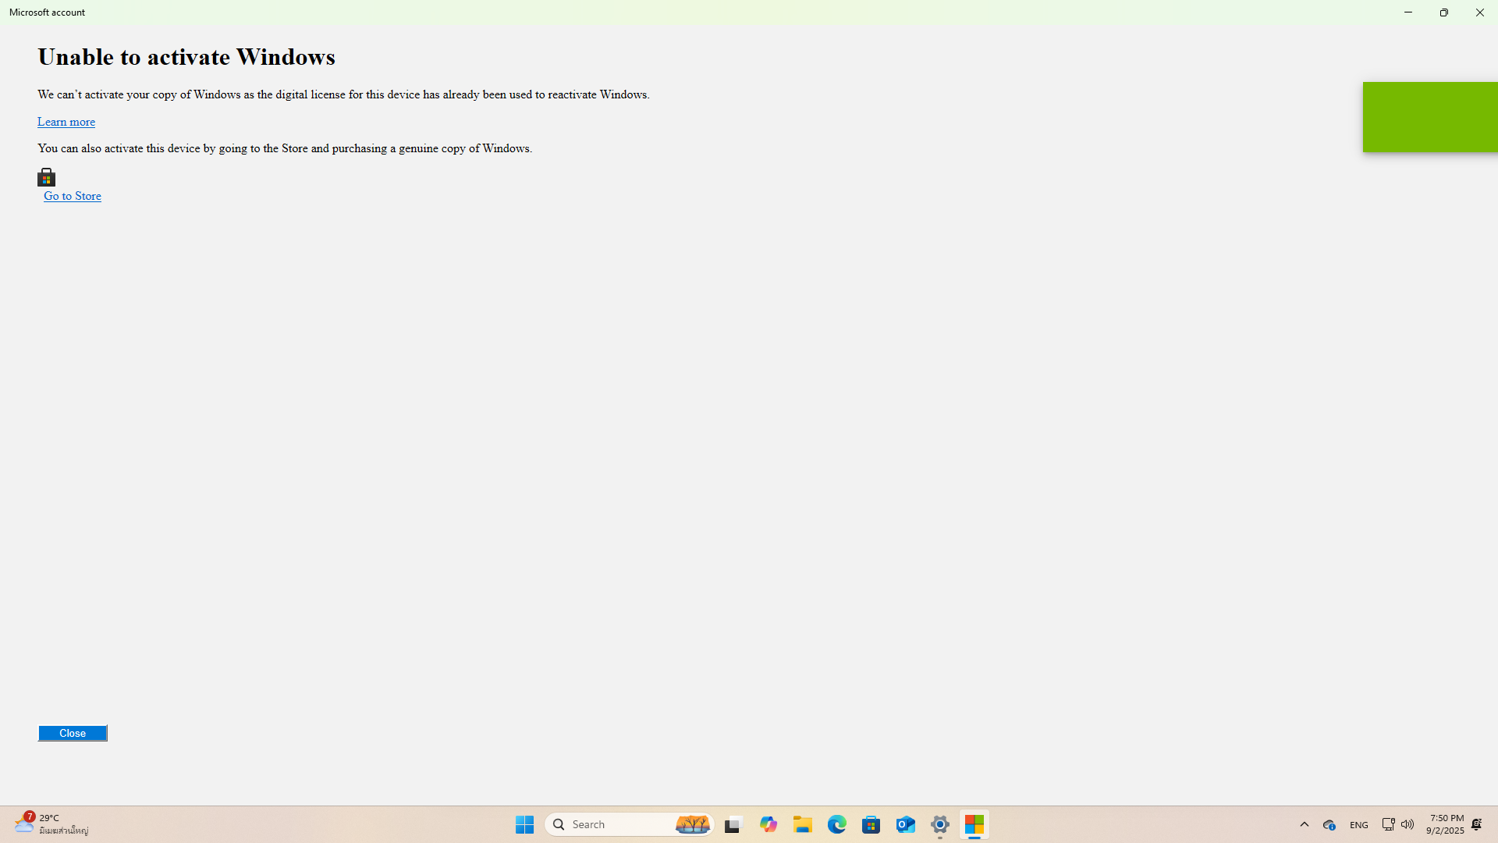Launch Microsoft Edge from taskbar
The width and height of the screenshot is (1498, 843).
pos(837,824)
